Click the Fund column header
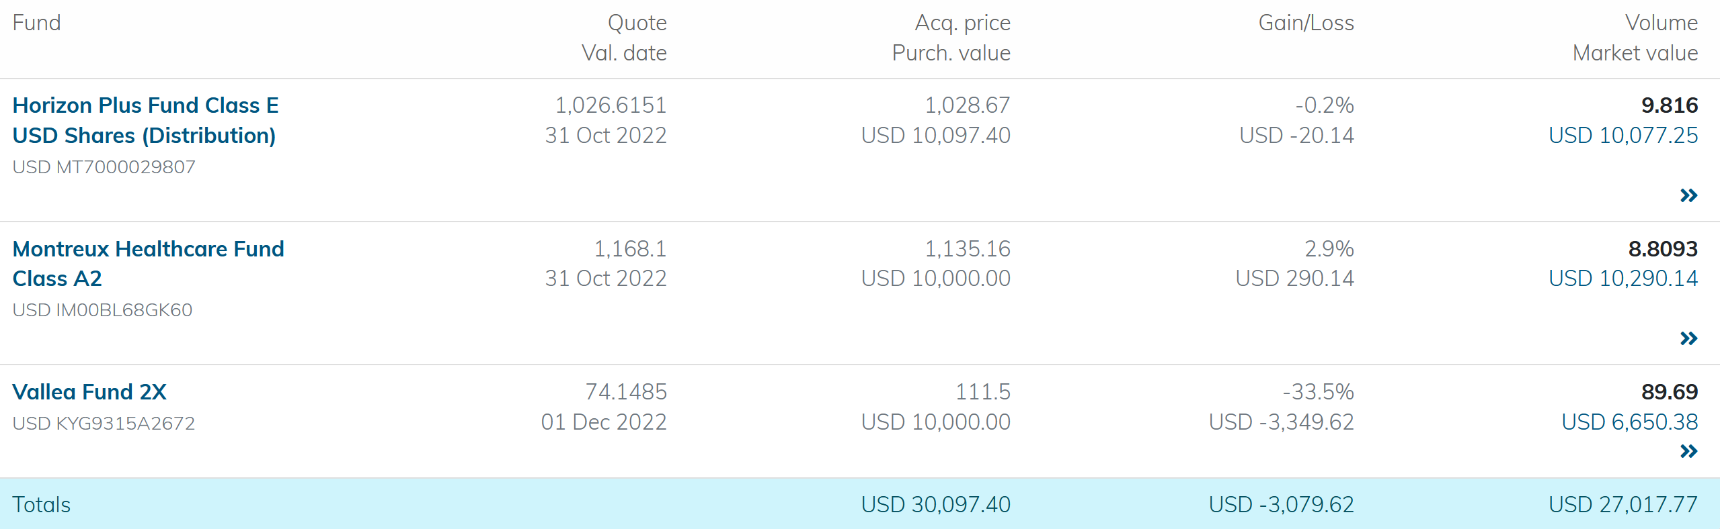This screenshot has height=529, width=1720. point(36,23)
